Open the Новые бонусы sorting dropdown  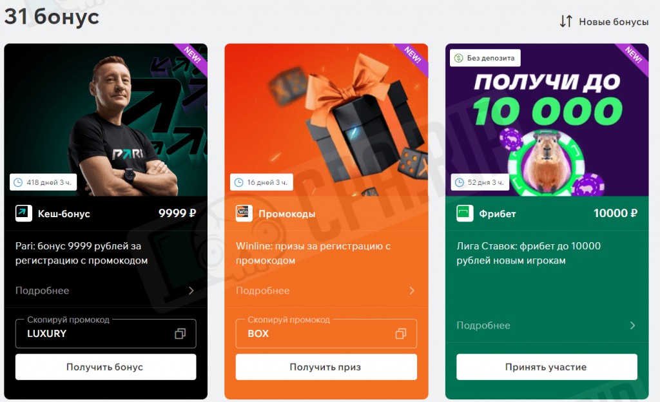coord(604,21)
